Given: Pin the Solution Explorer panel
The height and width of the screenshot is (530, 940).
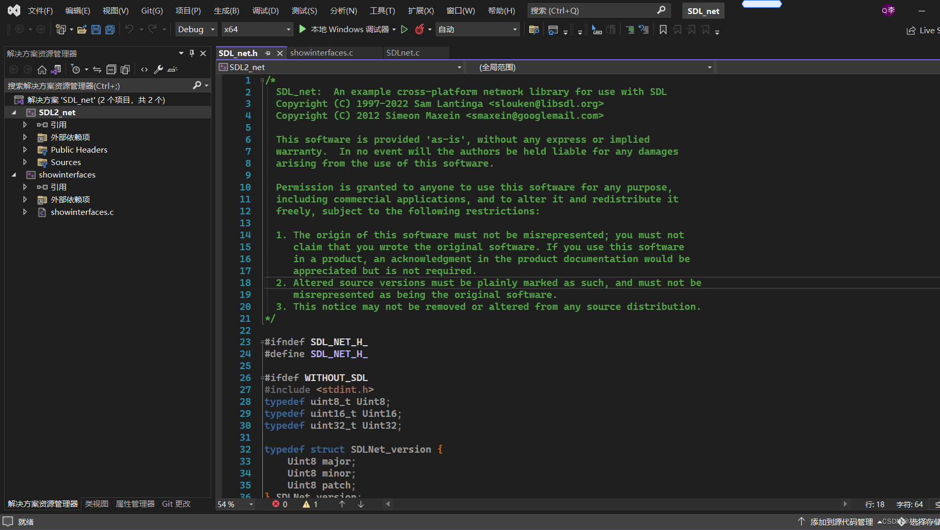Looking at the screenshot, I should (x=191, y=53).
